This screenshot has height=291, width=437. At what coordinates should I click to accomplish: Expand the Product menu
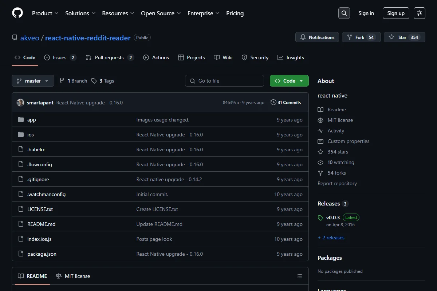[45, 13]
